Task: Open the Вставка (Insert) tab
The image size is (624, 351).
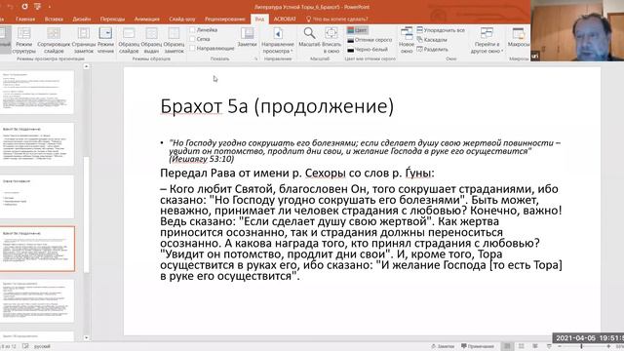Action: [54, 19]
